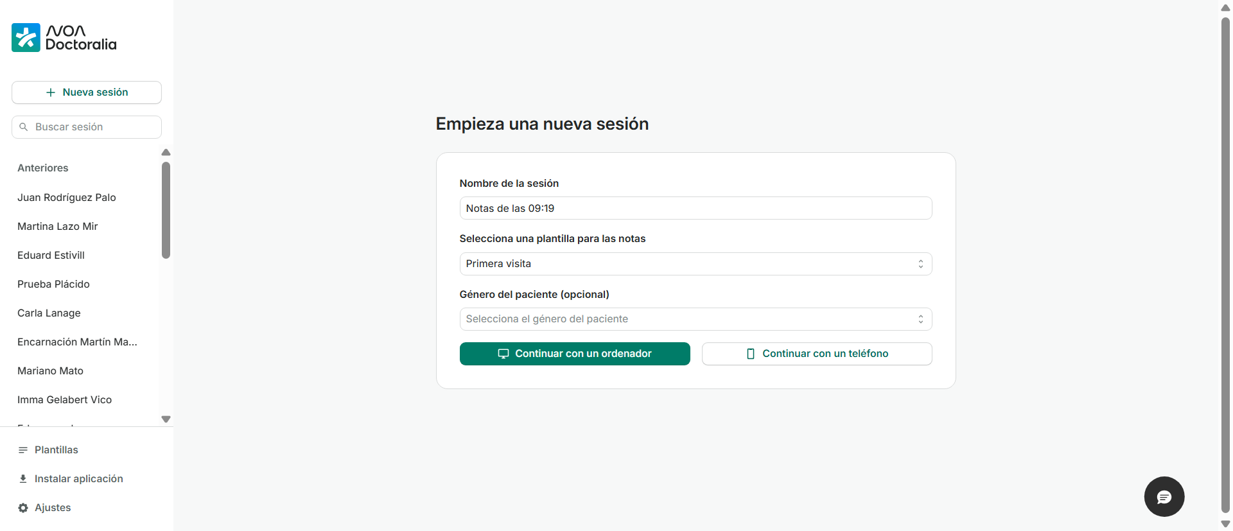Click the Ajustes gear icon

click(23, 508)
